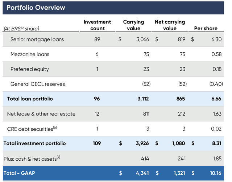This screenshot has height=182, width=232.
Task: Open footnote 6 beside CRE debt securities
Action: pos(55,127)
